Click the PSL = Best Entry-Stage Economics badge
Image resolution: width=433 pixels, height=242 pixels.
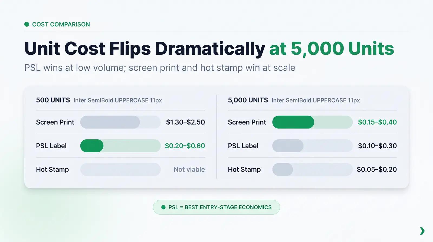tap(216, 207)
